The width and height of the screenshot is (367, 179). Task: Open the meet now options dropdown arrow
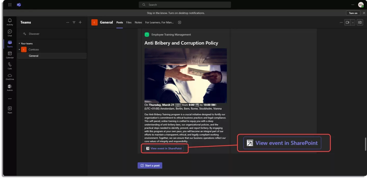click(x=353, y=22)
